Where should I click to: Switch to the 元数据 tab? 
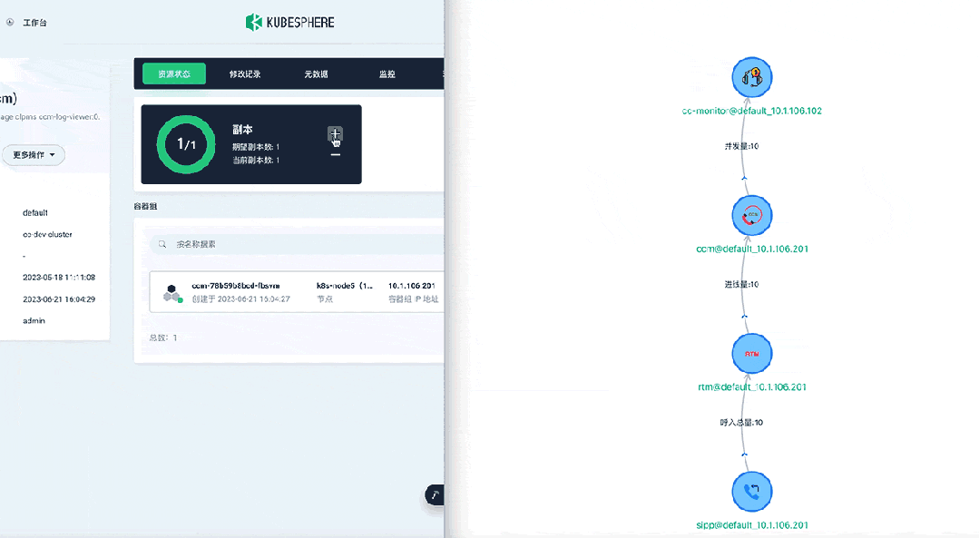316,74
